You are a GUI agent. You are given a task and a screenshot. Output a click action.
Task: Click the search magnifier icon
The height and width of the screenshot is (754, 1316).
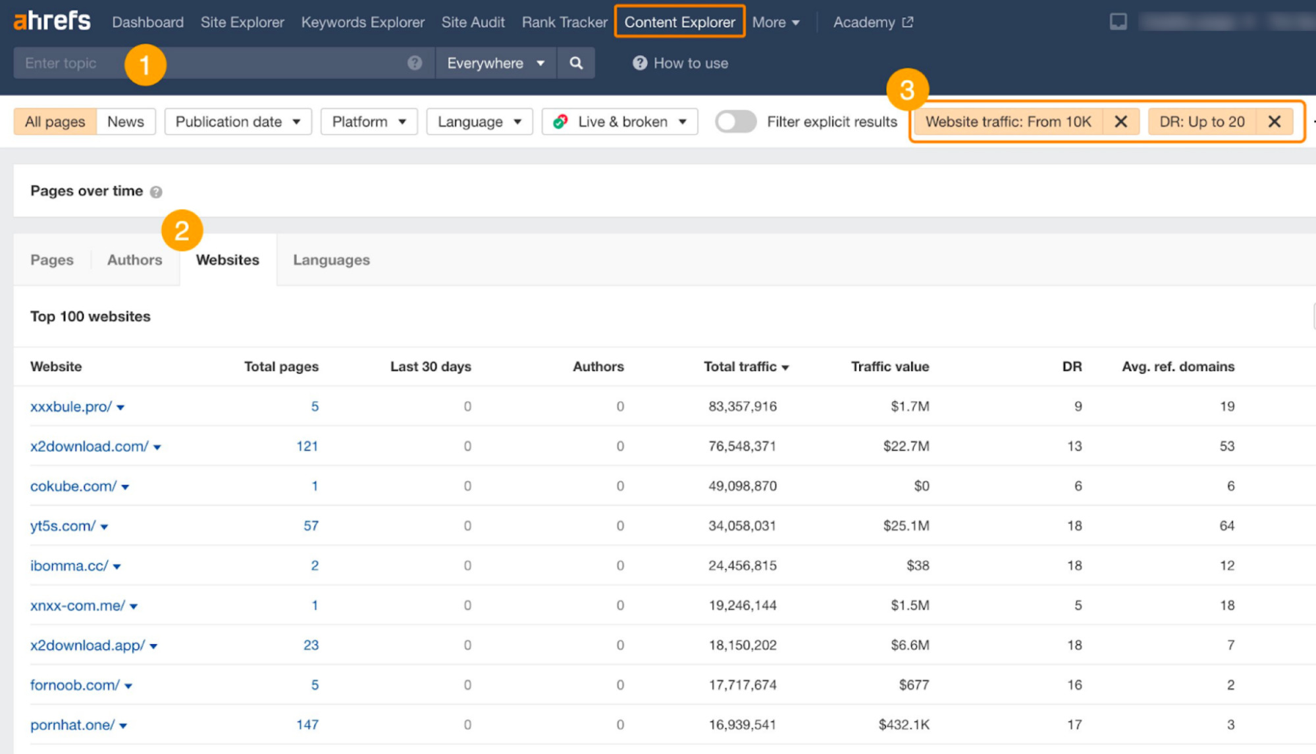[575, 63]
